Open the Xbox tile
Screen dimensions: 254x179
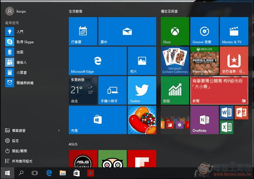coord(175,31)
